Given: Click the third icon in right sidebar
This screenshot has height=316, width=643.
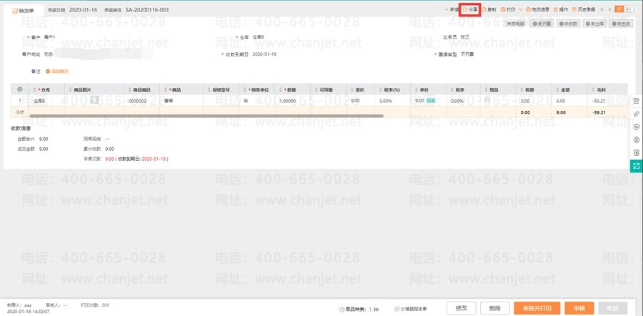Looking at the screenshot, I should coord(637,127).
